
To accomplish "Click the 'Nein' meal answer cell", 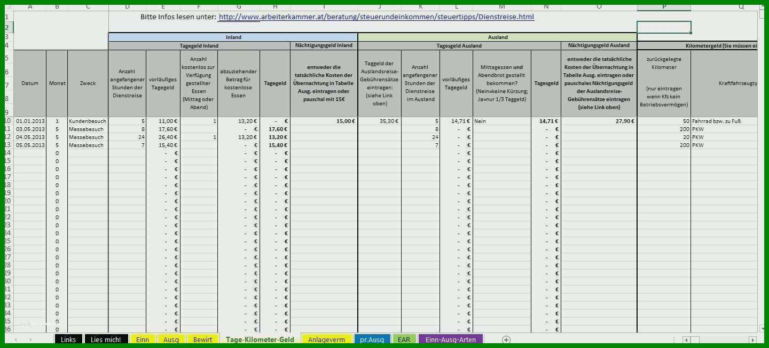I will pyautogui.click(x=502, y=121).
